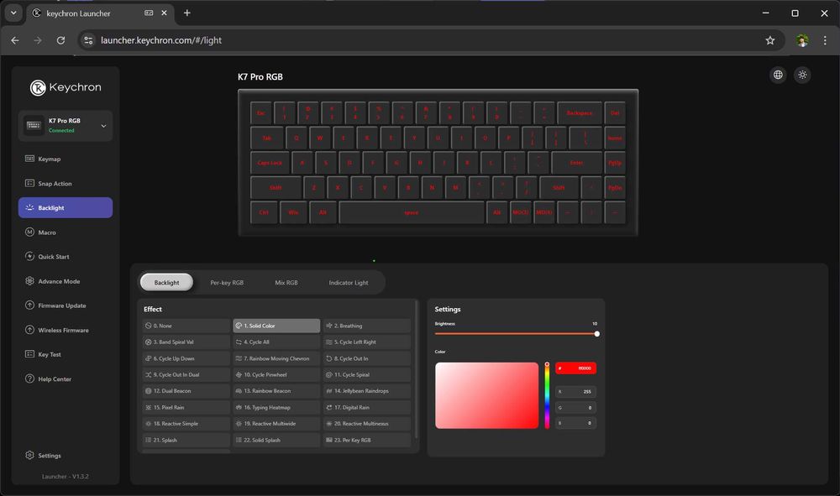This screenshot has width=840, height=496.
Task: Click the hex color code field
Action: pyautogui.click(x=576, y=368)
